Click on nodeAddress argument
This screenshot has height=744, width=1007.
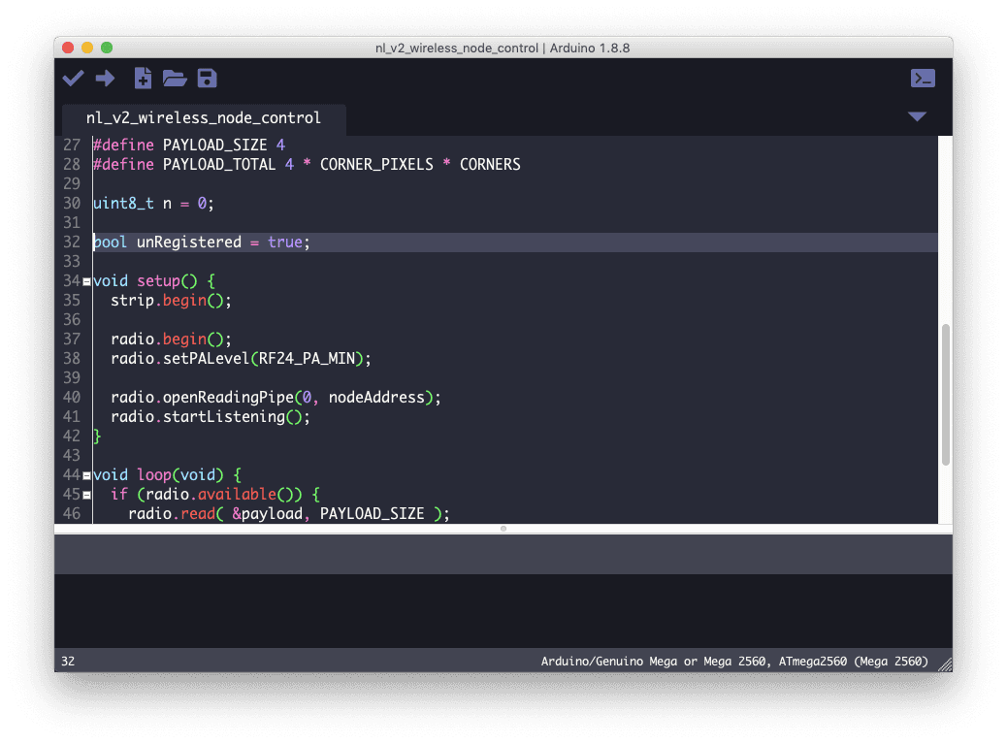[x=376, y=398]
